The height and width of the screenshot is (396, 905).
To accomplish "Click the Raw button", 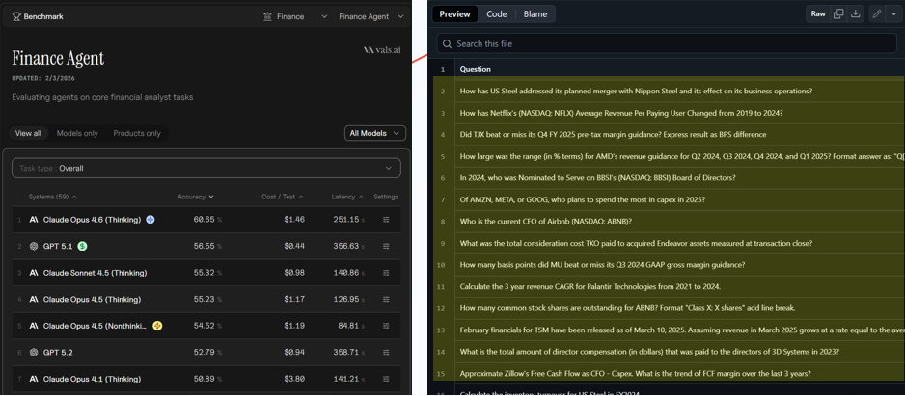I will [818, 13].
